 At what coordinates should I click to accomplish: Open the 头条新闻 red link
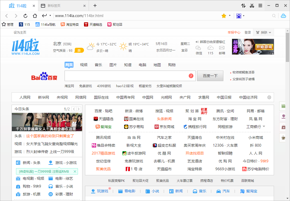click(164, 119)
